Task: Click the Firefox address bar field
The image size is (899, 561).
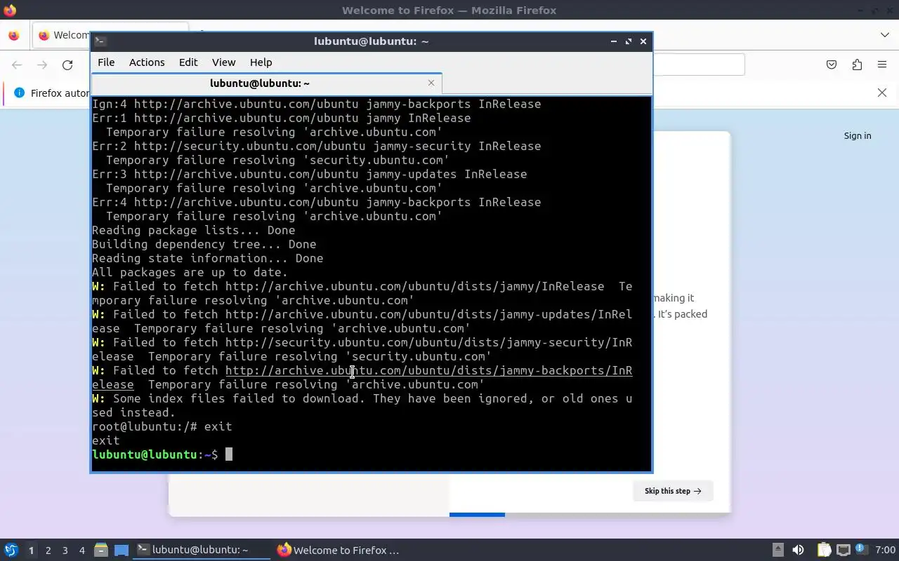Action: point(698,65)
